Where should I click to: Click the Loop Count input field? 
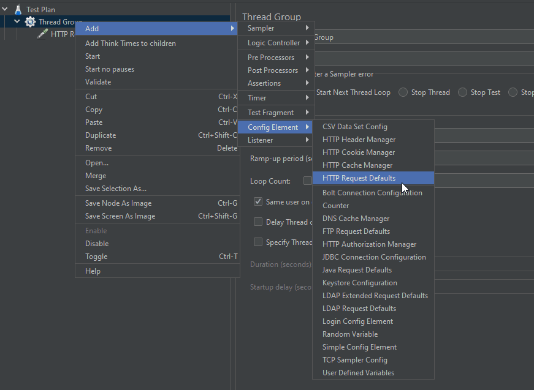[484, 181]
